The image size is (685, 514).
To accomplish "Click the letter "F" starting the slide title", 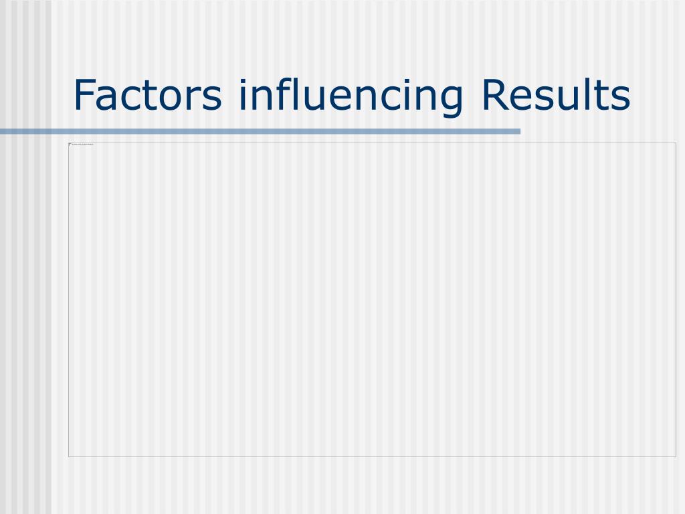I will coord(83,95).
